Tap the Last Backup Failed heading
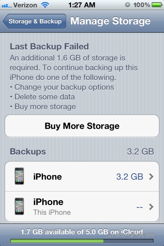164x246 pixels. 49,46
